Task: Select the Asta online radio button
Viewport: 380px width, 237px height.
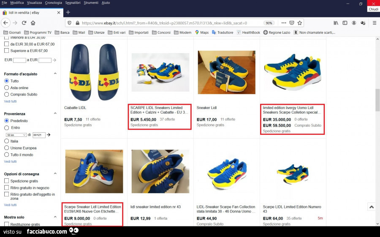Action: click(x=6, y=87)
